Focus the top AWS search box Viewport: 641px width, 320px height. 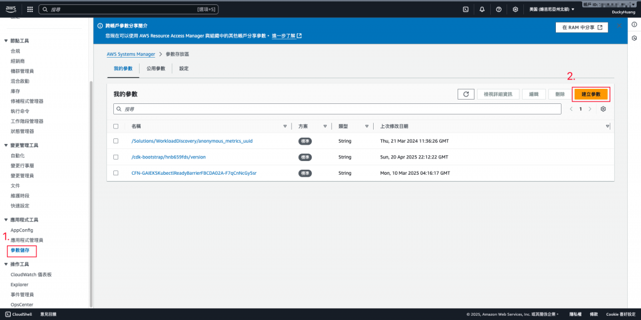(x=128, y=9)
